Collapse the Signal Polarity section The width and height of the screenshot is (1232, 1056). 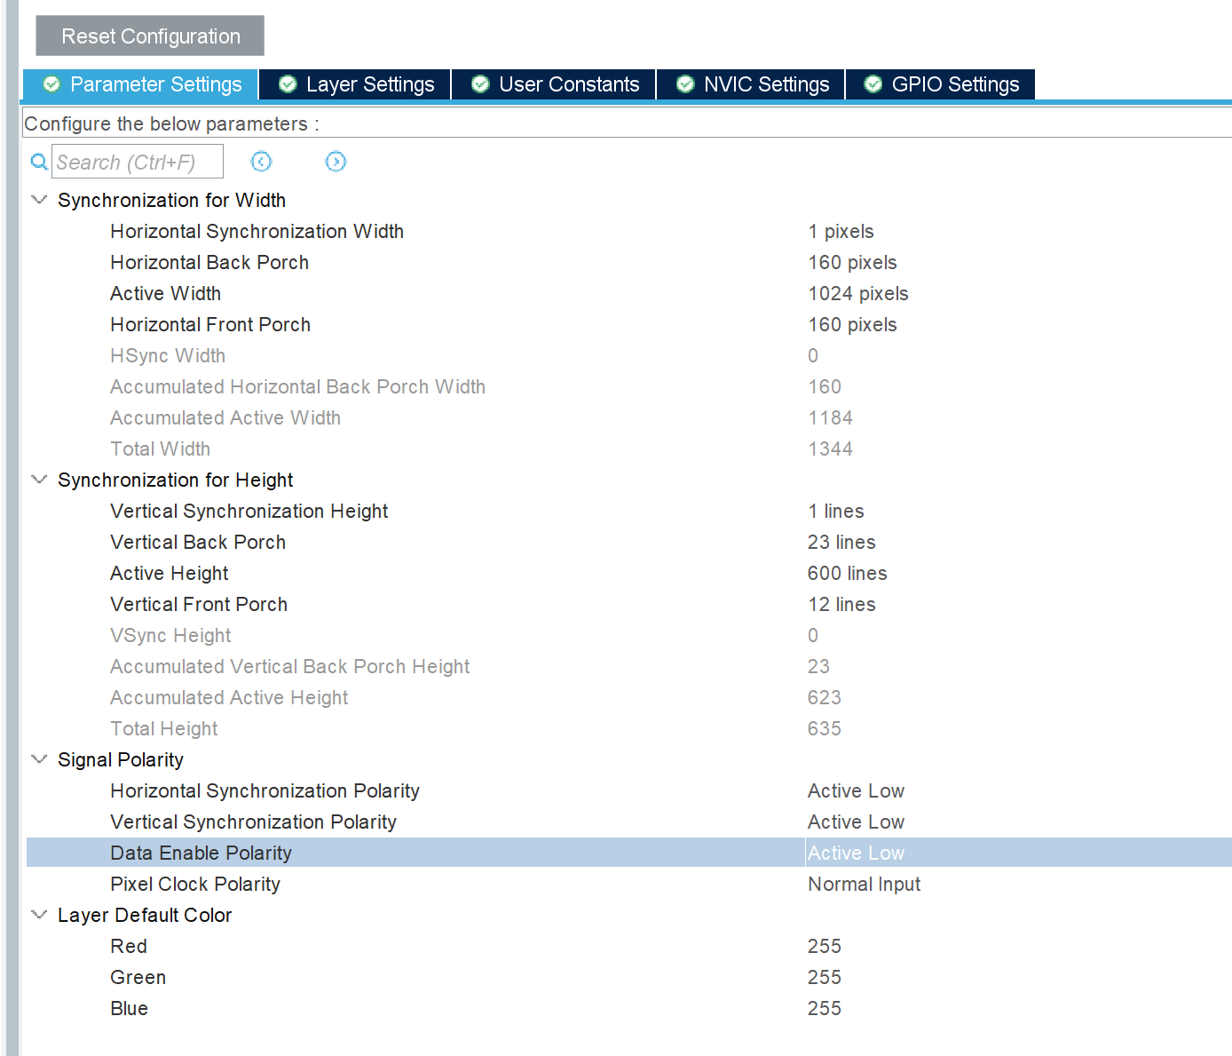38,759
